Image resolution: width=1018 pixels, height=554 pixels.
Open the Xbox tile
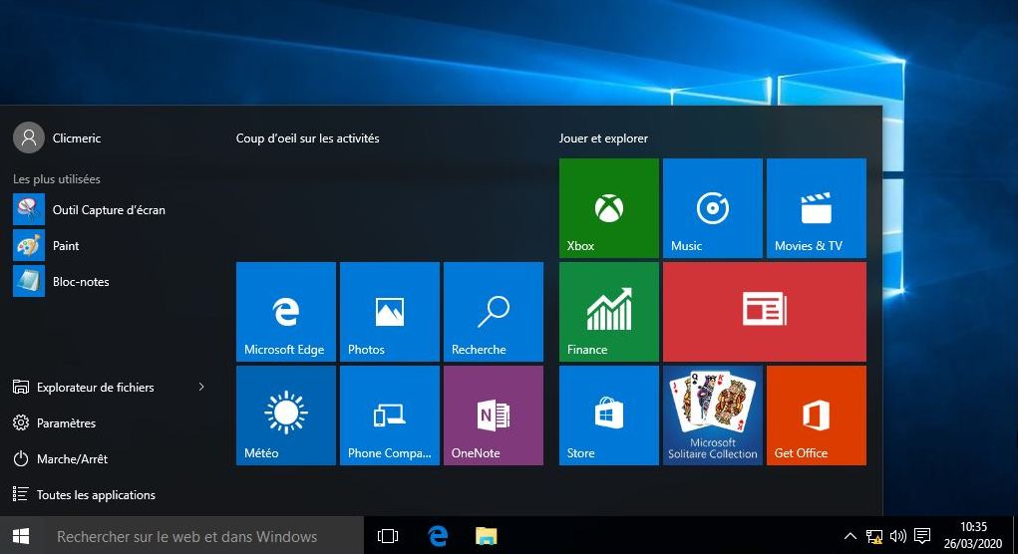[609, 208]
